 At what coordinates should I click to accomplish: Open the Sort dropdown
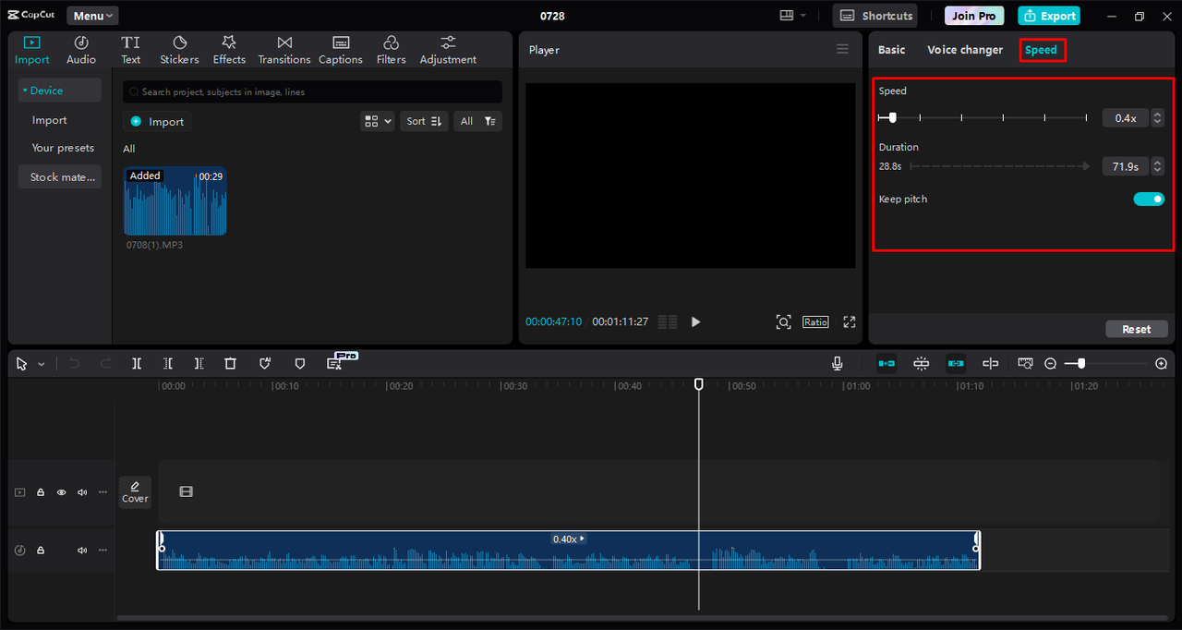pos(424,121)
